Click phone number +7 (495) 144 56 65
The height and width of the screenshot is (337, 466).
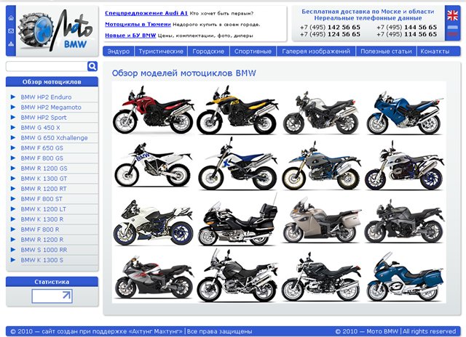click(406, 28)
